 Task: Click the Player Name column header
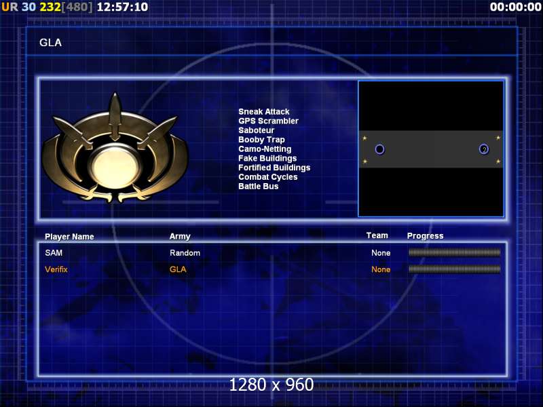[69, 237]
